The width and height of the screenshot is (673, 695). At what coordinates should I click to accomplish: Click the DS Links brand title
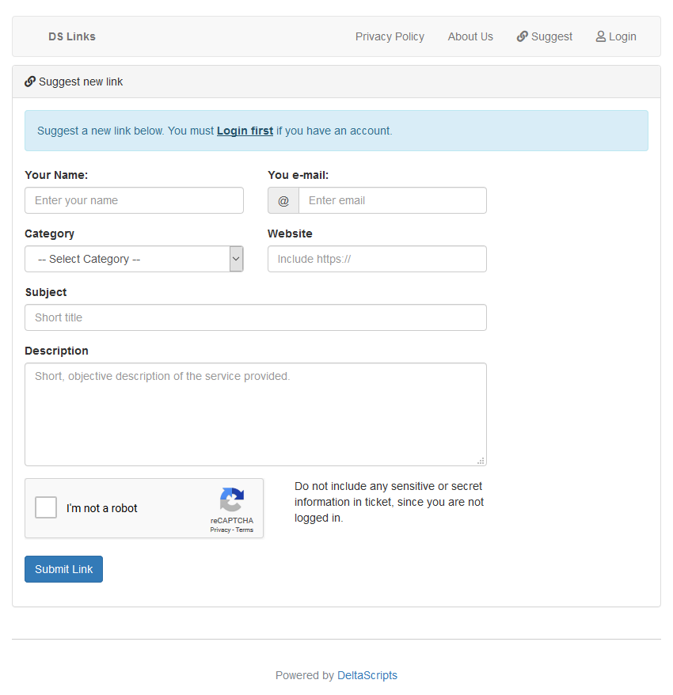(72, 36)
